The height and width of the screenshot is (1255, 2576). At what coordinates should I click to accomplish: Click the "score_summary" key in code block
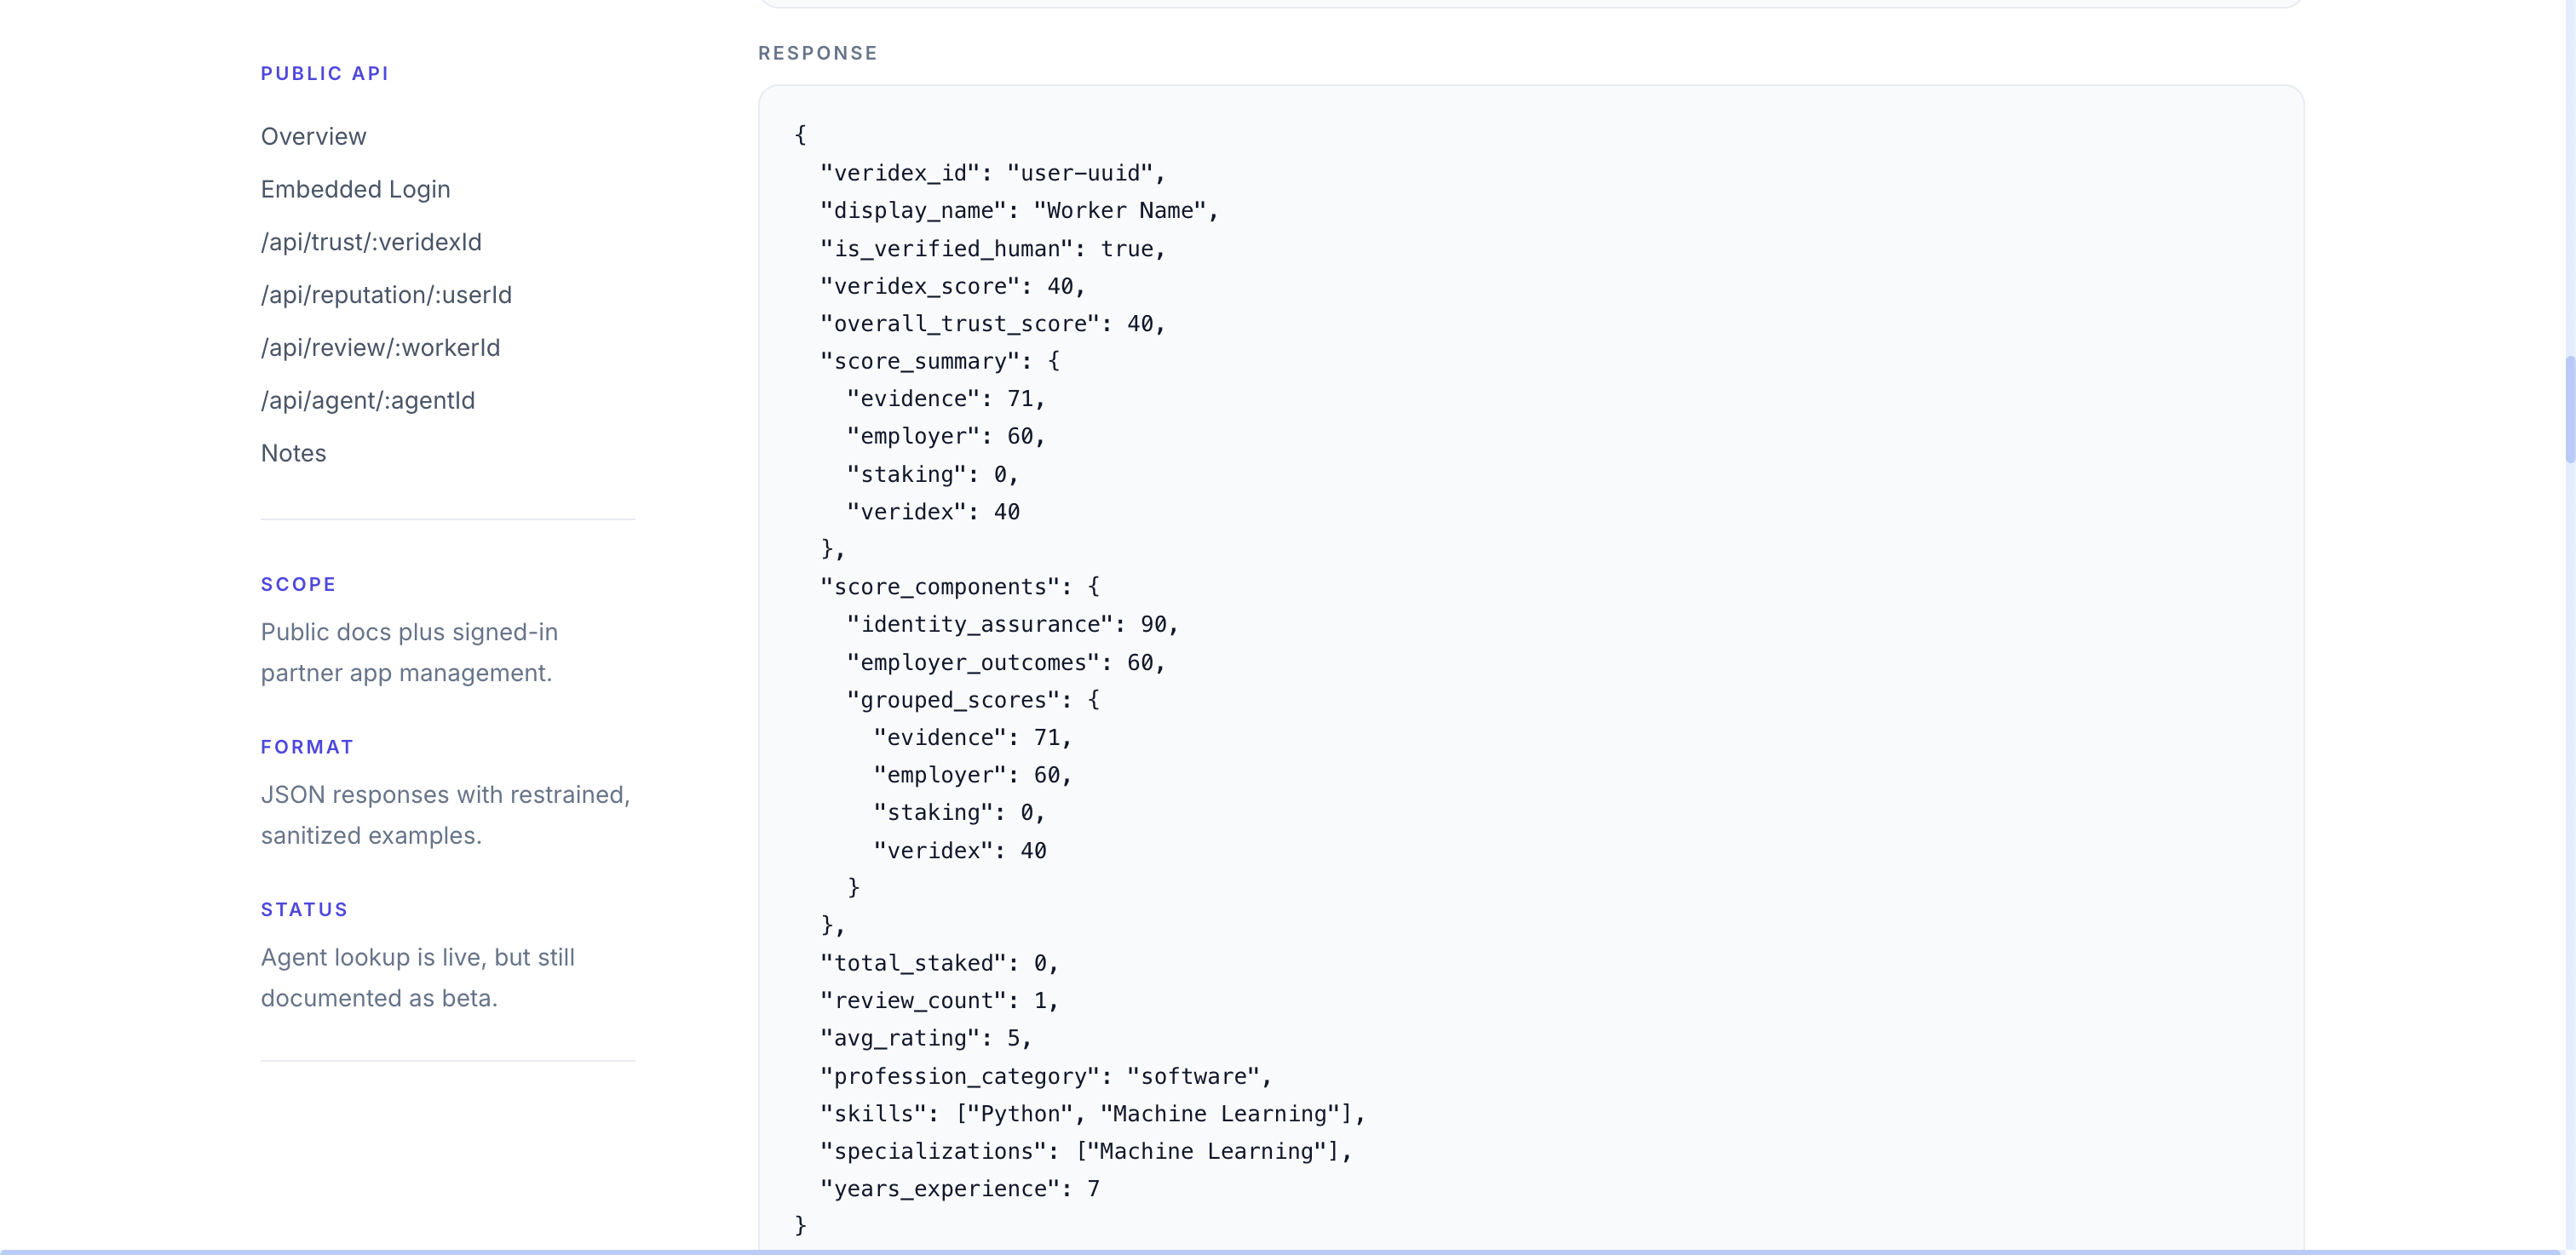920,362
